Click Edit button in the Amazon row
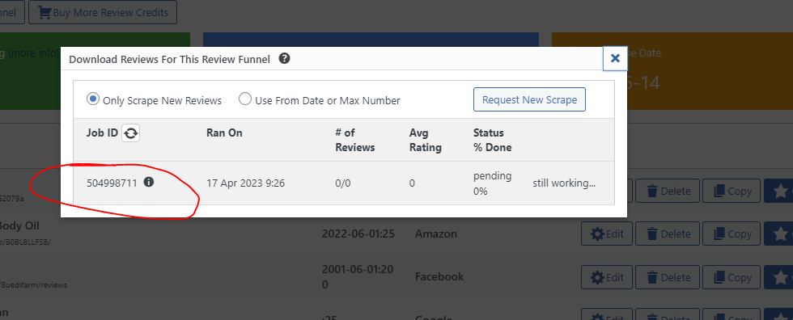The image size is (793, 320). click(x=606, y=234)
